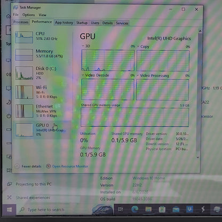Viewport: 222px width, 222px height.
Task: Open Projecting to this PC in Settings
Action: (x=34, y=184)
